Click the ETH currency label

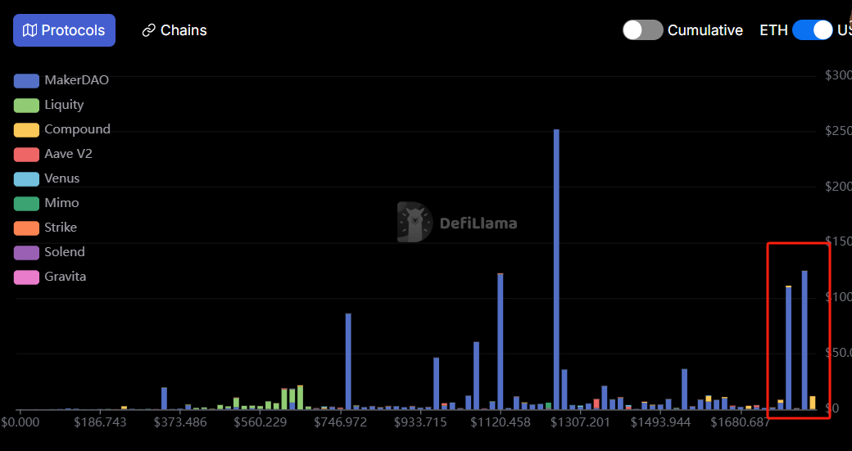click(773, 30)
